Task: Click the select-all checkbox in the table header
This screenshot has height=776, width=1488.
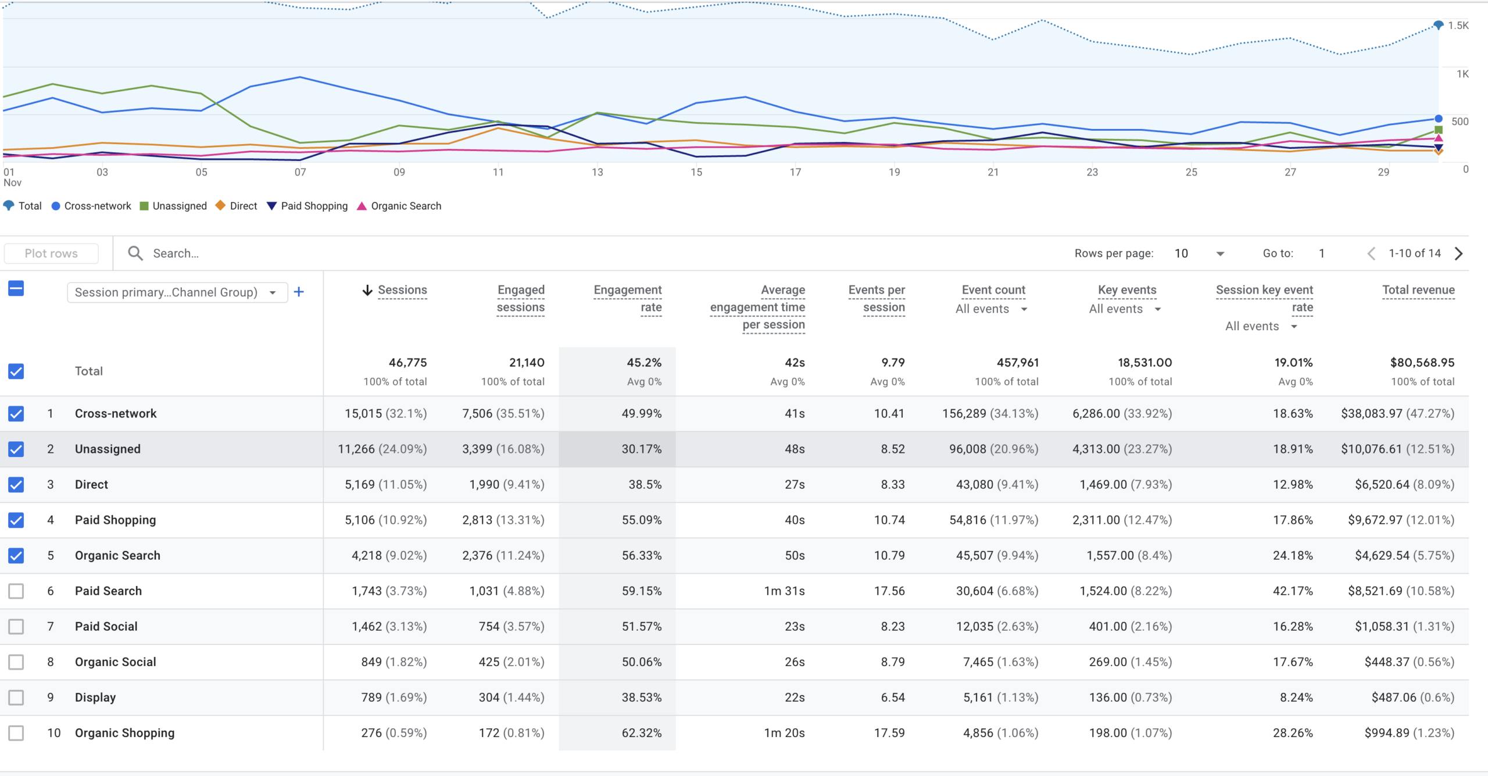Action: pos(16,288)
